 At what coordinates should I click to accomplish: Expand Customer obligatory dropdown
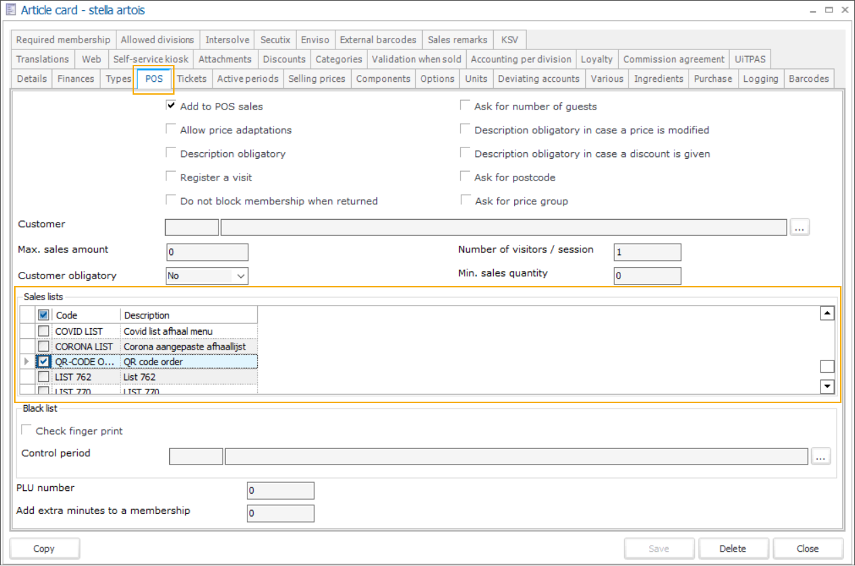point(241,276)
